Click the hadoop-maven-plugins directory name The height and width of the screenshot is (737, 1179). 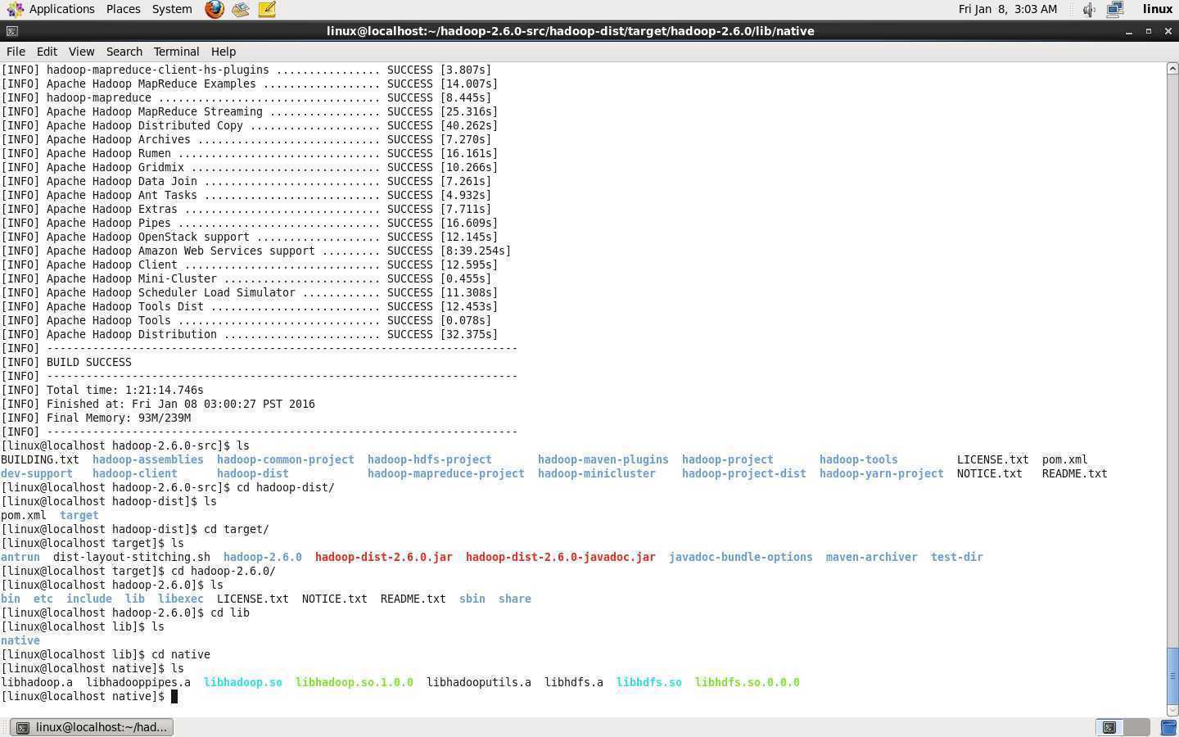[603, 459]
